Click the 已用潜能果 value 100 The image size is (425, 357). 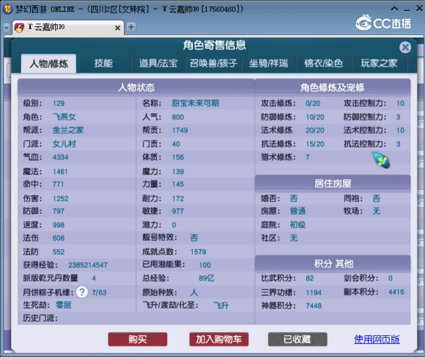tap(205, 265)
